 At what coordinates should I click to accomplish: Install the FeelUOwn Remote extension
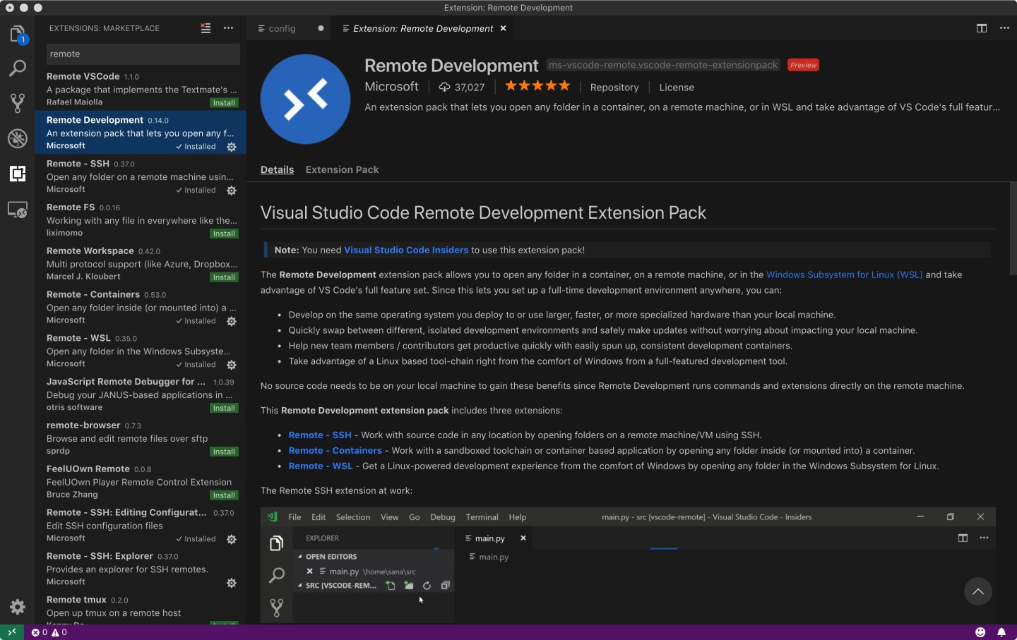[x=224, y=495]
